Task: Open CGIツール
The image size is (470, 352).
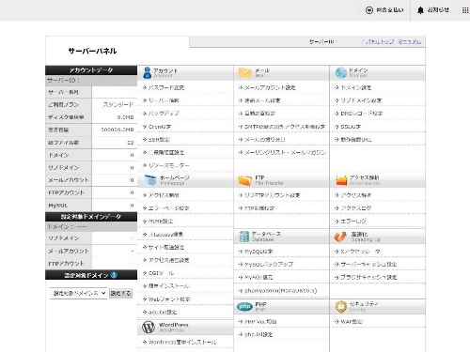Action: click(161, 273)
